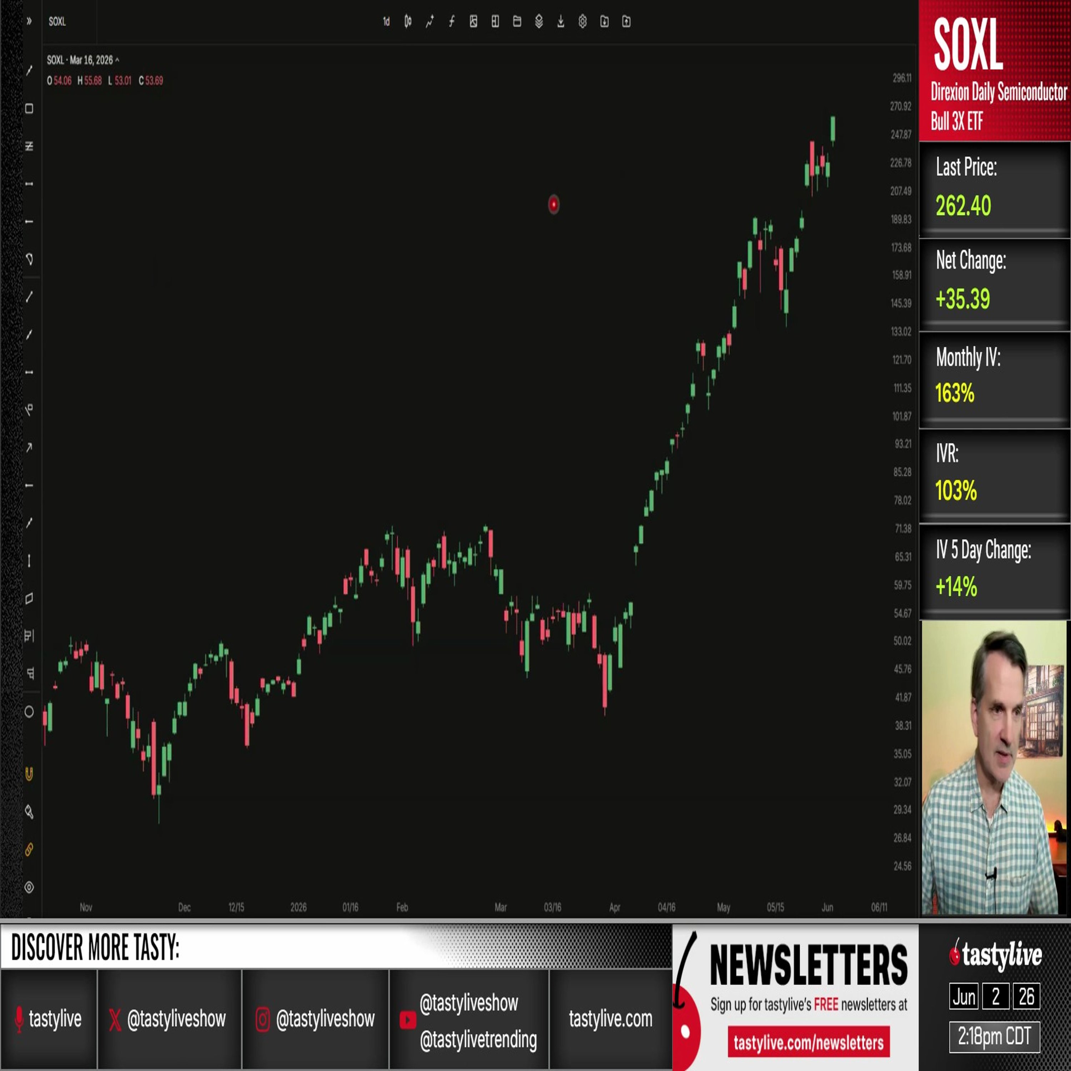Image resolution: width=1071 pixels, height=1071 pixels.
Task: Open chart settings gear icon
Action: [583, 22]
